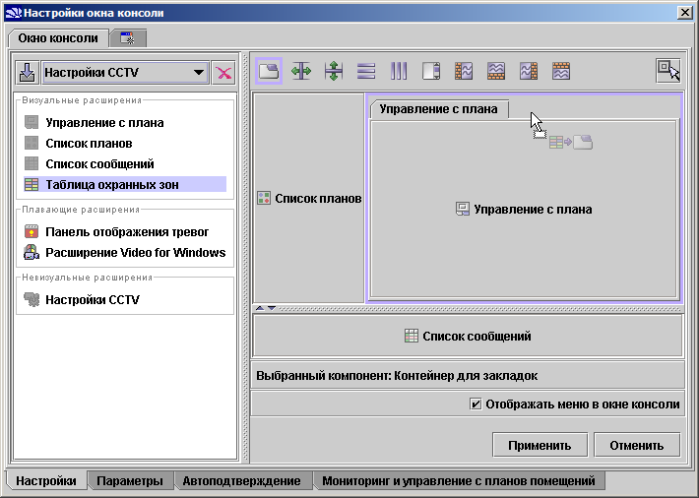Select Настройки CCTV non-visual extension entry
The height and width of the screenshot is (498, 699).
coord(125,299)
